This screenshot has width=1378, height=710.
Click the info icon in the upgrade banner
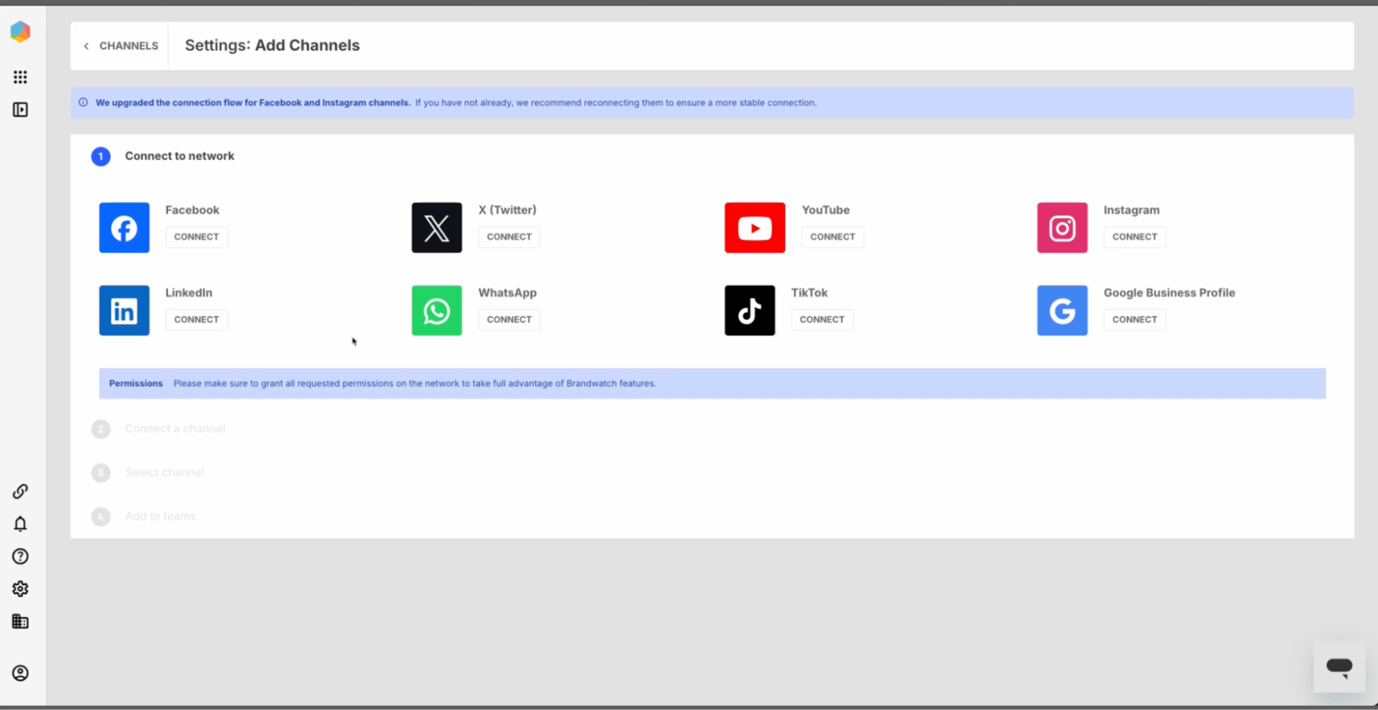pyautogui.click(x=83, y=103)
